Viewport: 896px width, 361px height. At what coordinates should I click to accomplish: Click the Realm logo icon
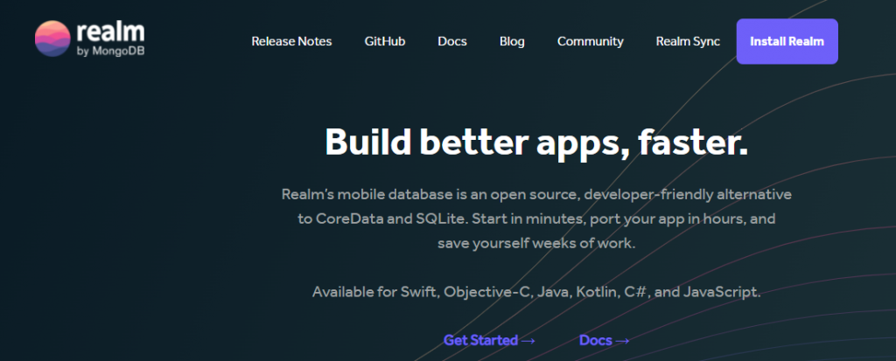(52, 38)
